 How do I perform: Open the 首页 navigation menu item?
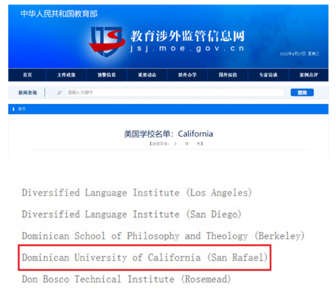click(27, 75)
